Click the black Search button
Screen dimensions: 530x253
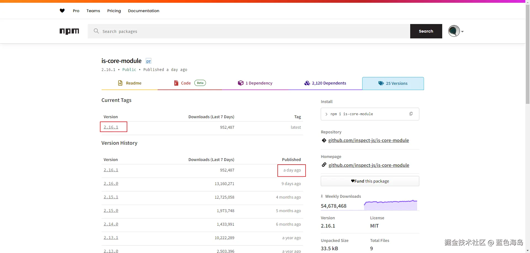(426, 31)
